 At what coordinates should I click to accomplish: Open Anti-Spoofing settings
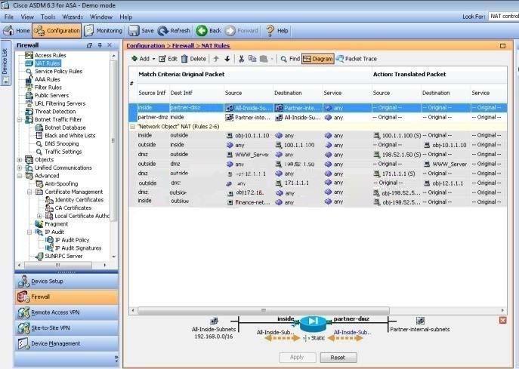pos(61,184)
